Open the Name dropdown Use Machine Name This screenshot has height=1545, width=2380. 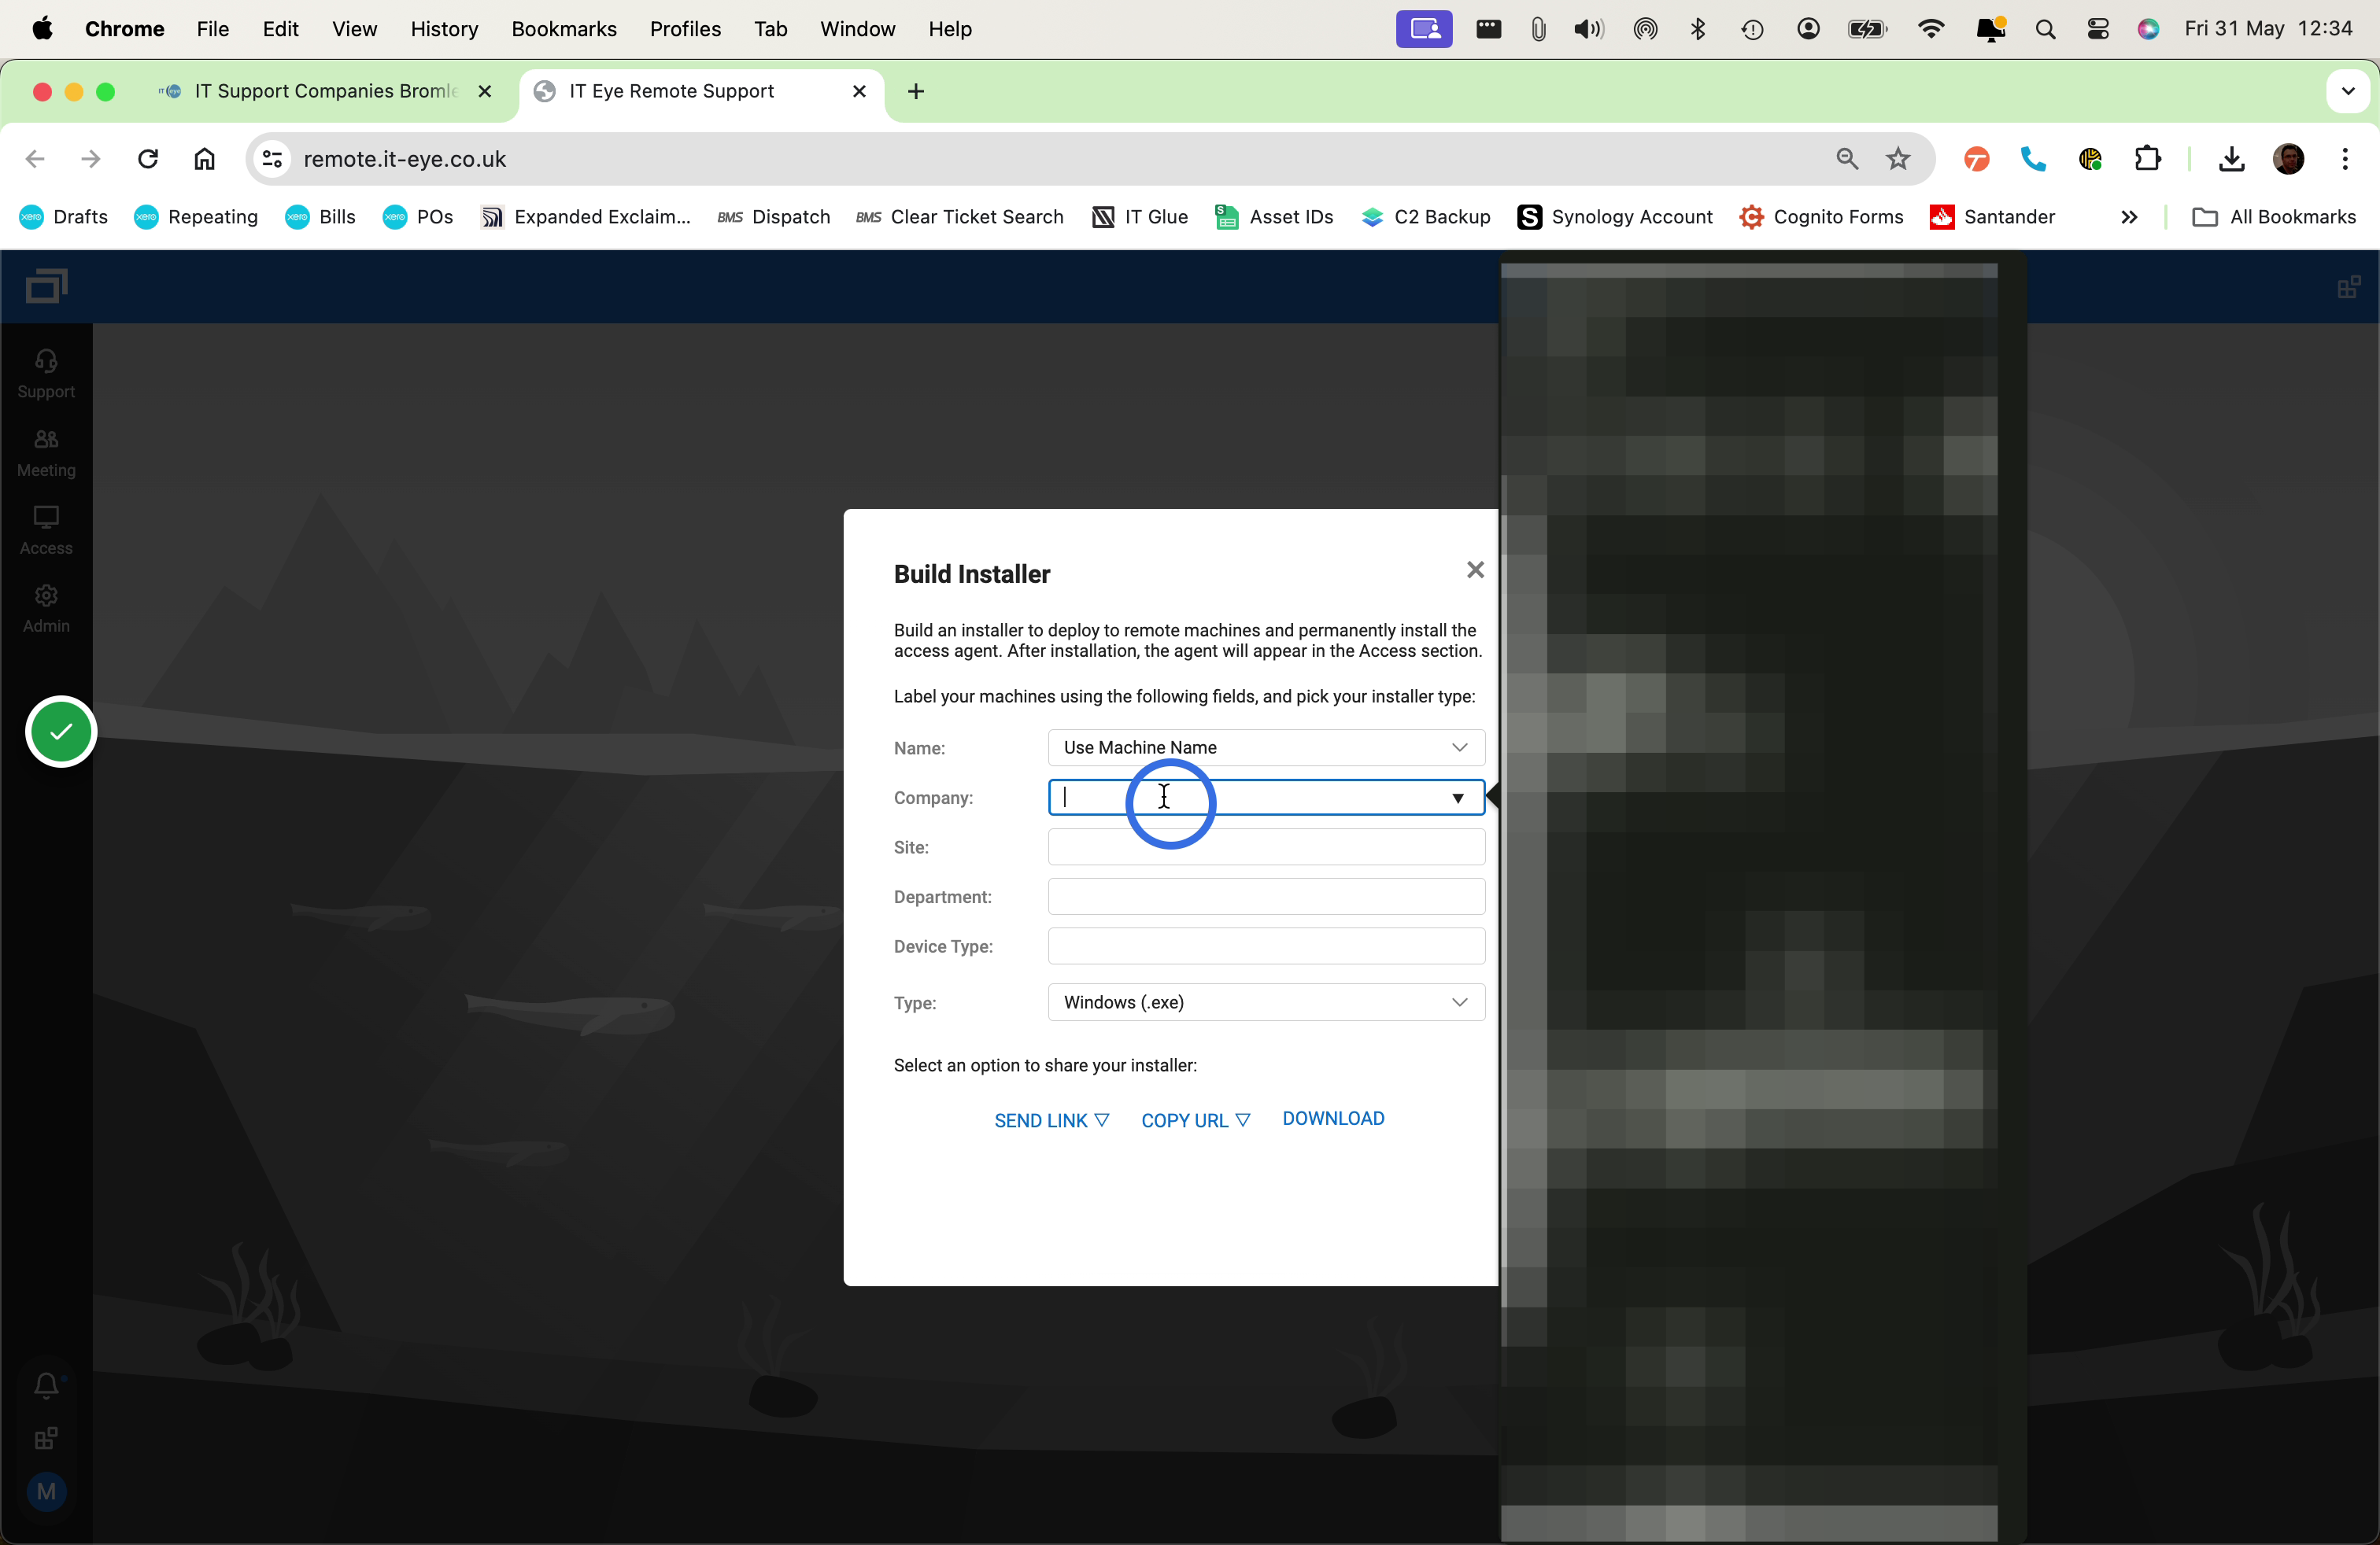(1265, 747)
